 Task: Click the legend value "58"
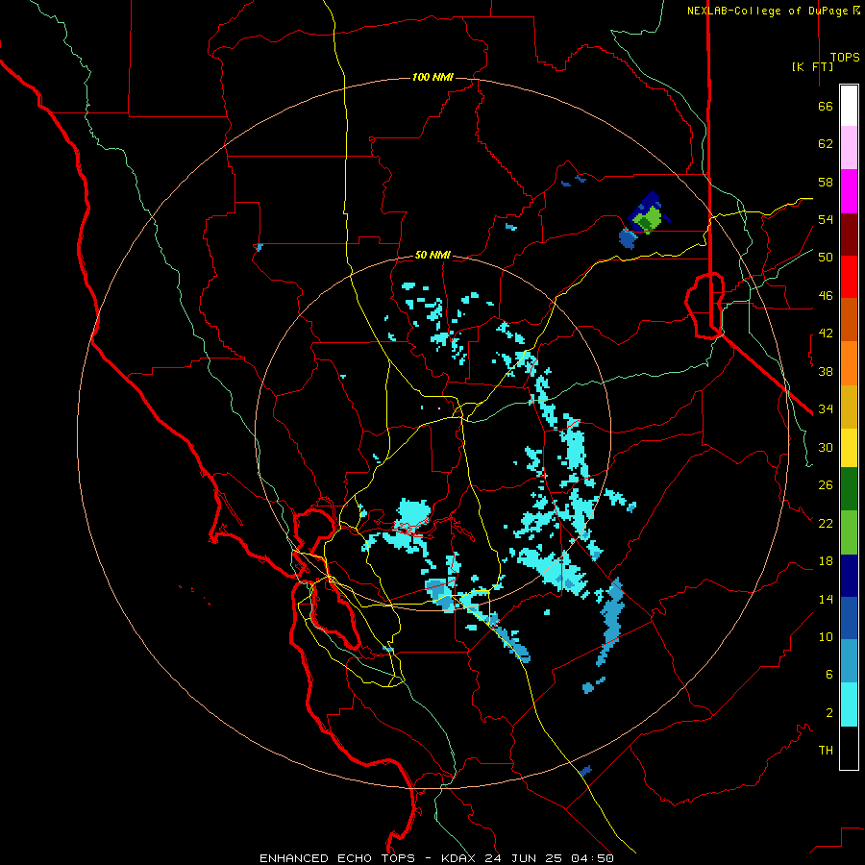[x=826, y=182]
